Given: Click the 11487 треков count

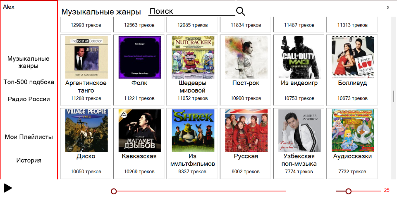Looking at the screenshot, I should point(299,25).
